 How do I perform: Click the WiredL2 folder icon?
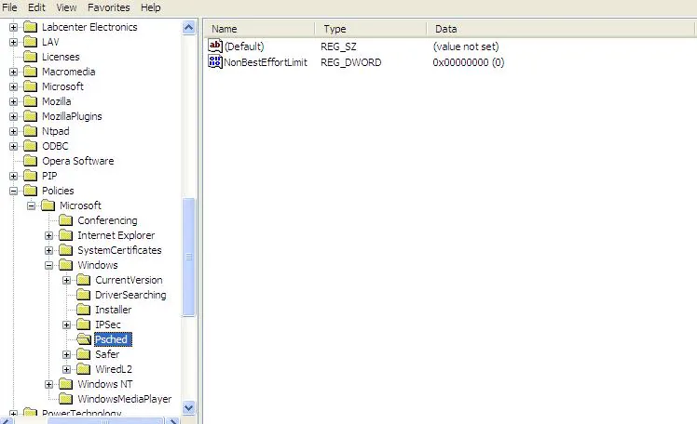point(84,369)
